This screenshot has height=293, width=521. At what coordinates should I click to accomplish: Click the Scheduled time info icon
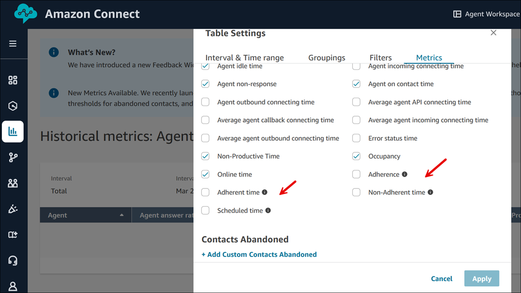coord(267,210)
